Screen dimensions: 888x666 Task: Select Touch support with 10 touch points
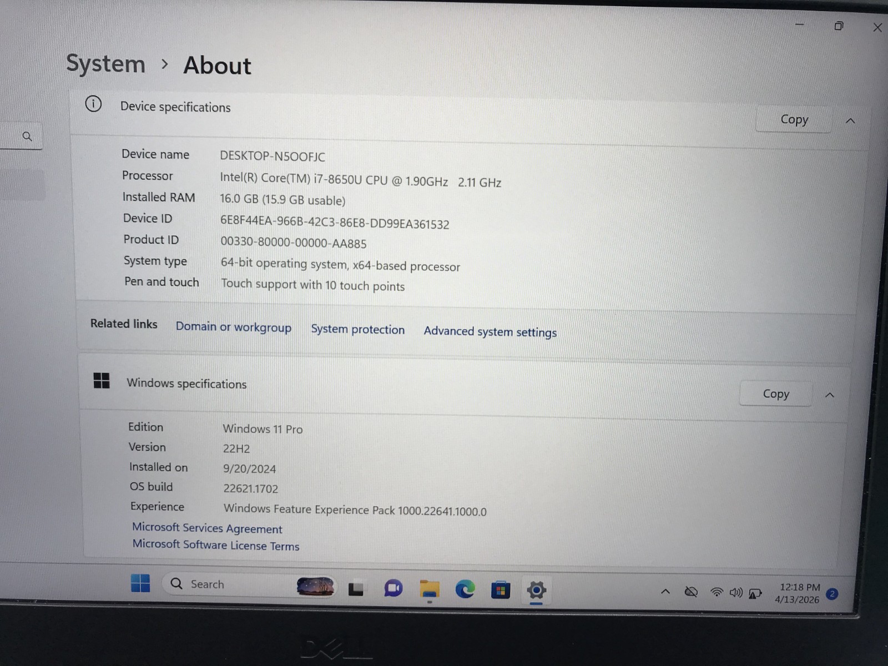click(x=313, y=285)
